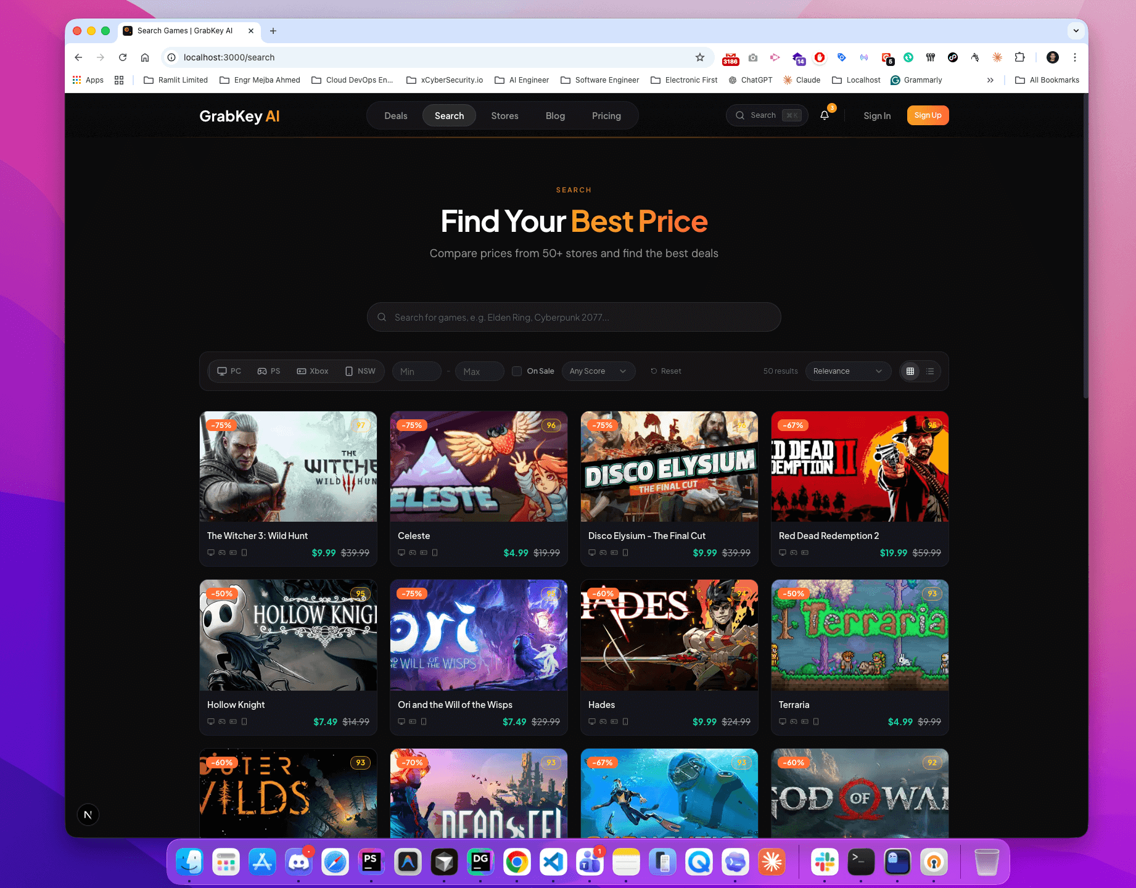Viewport: 1136px width, 888px height.
Task: Open the Pricing nav item
Action: click(x=606, y=115)
